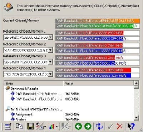Viewport: 143px width, 132px height.
Task: Open the bar chart toolbar icon
Action: tap(52, 127)
